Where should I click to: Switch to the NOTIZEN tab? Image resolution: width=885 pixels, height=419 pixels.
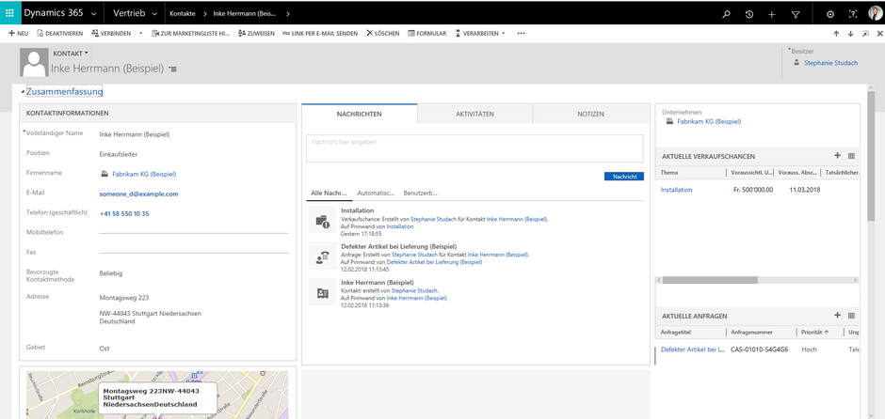[x=591, y=114]
